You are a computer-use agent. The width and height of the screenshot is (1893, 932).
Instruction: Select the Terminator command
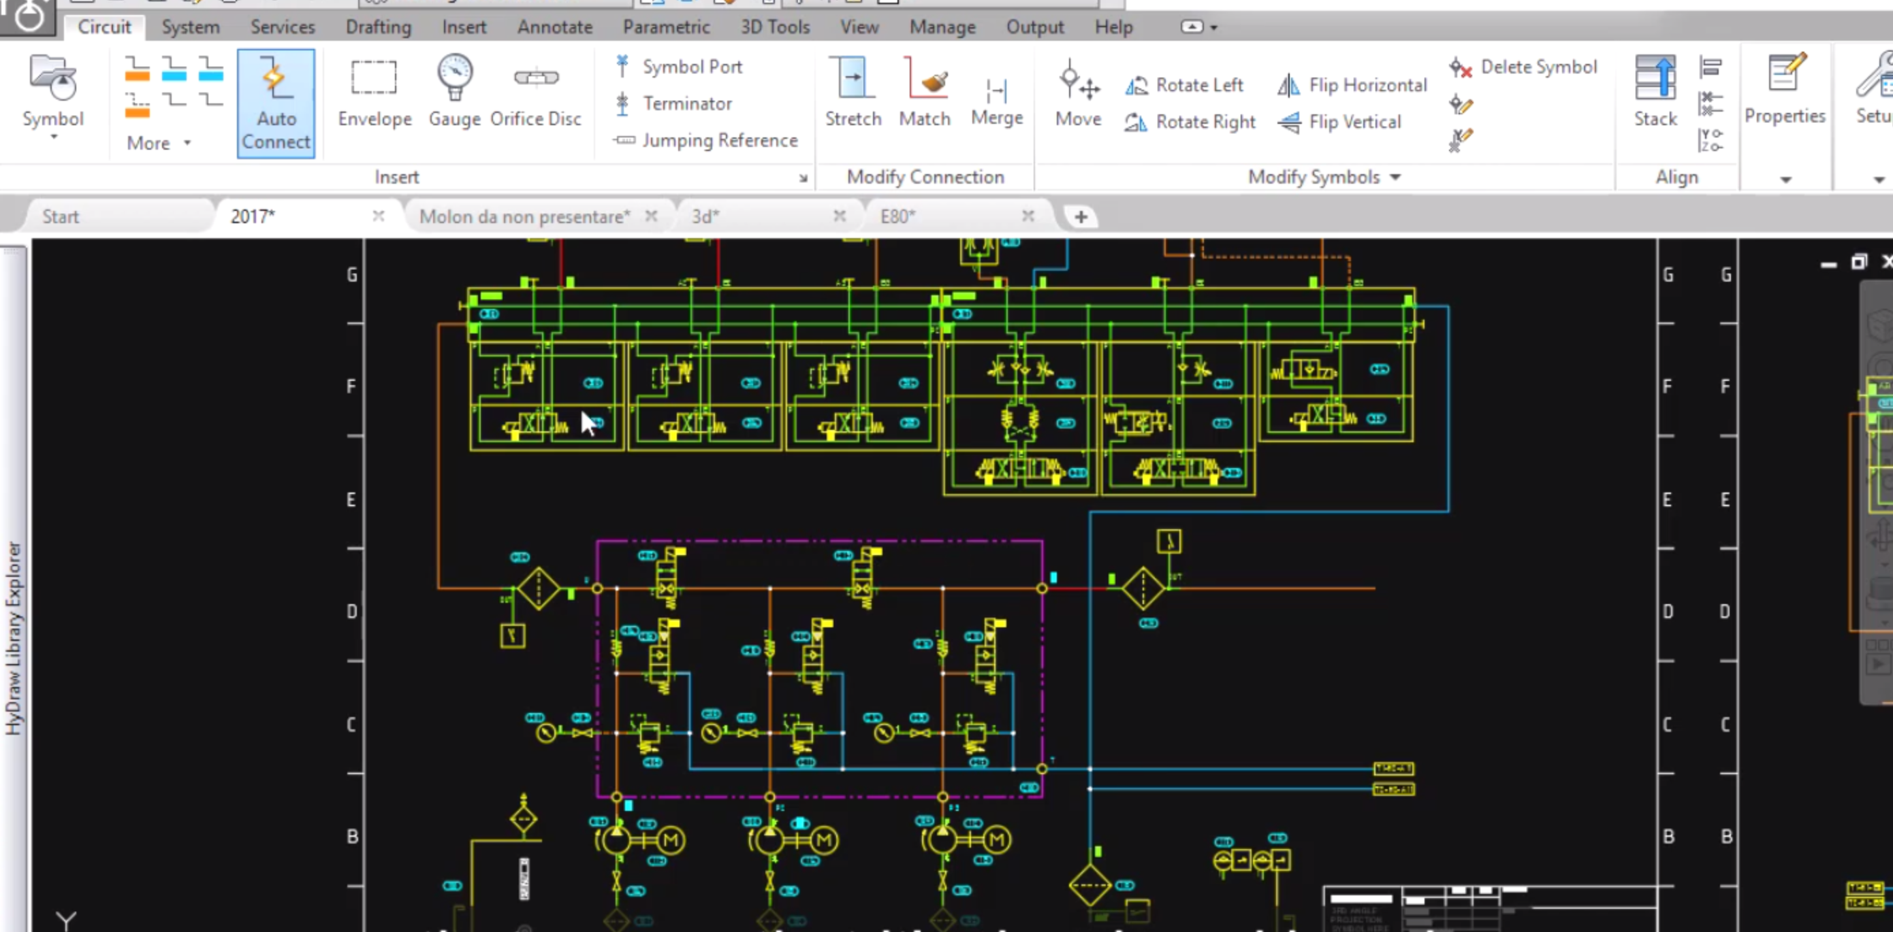click(x=675, y=103)
